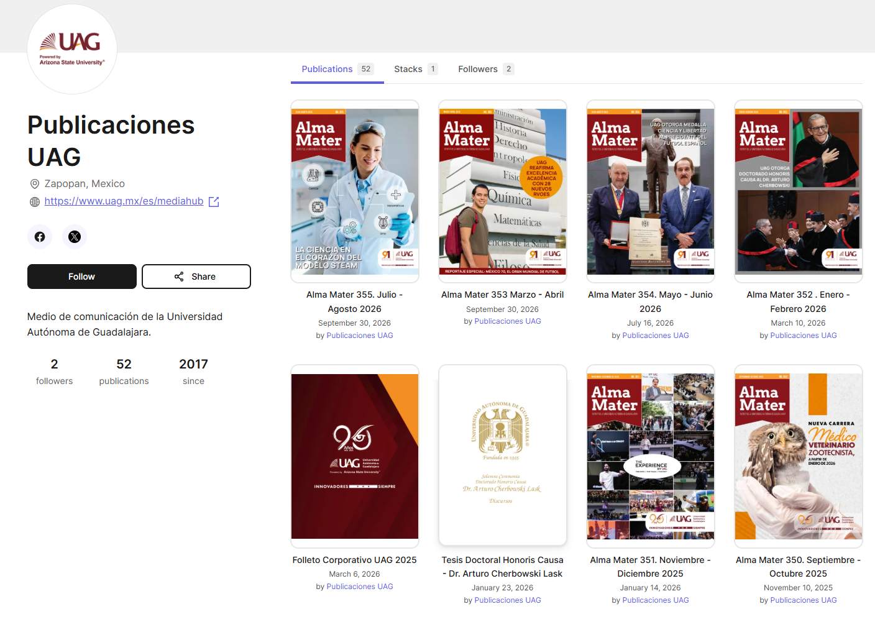Click the date 'January 14, 2026'
The width and height of the screenshot is (875, 627).
point(651,588)
